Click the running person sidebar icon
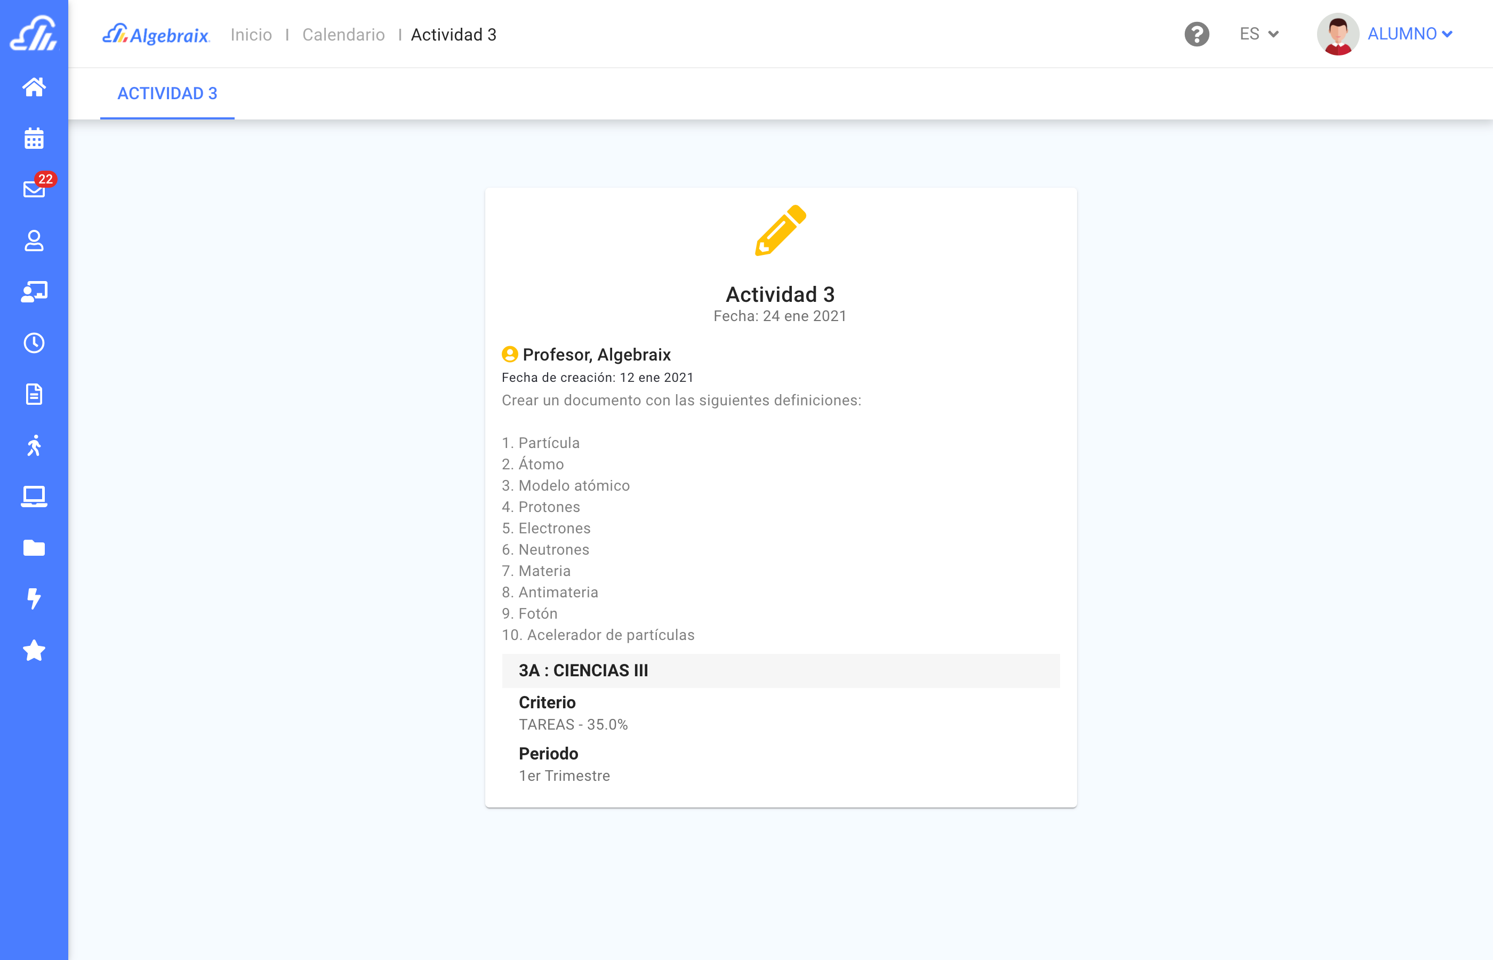1493x960 pixels. click(x=34, y=445)
